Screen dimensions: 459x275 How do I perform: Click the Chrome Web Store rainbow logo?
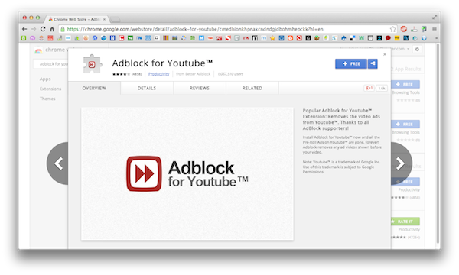tap(38, 50)
